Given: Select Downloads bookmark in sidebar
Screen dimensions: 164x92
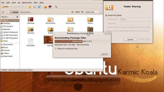Looking at the screenshot, I should pyautogui.click(x=10, y=56).
